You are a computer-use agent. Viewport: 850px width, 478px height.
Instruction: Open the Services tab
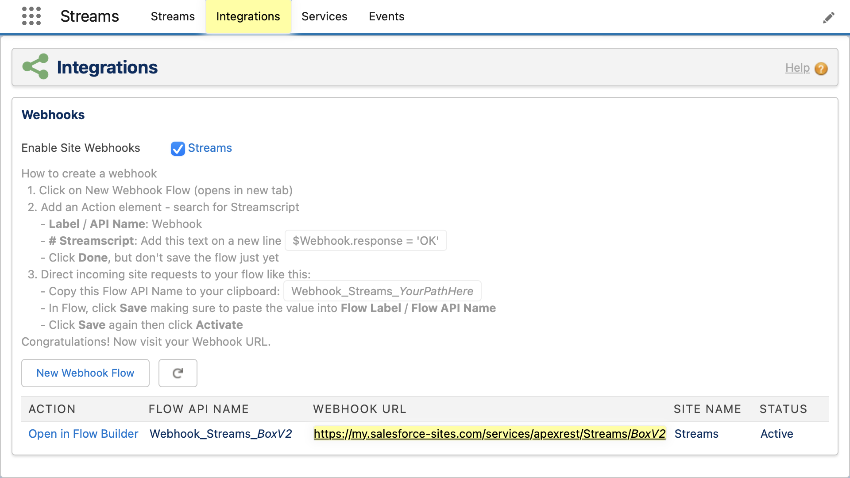pos(324,16)
